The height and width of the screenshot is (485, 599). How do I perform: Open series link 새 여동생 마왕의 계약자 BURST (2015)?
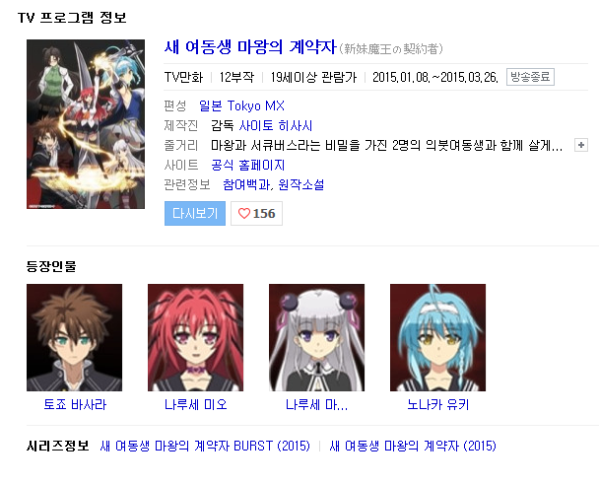click(x=205, y=446)
